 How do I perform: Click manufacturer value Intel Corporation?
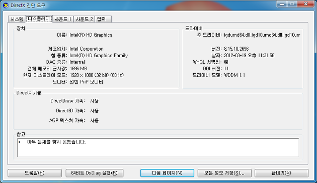(87, 49)
